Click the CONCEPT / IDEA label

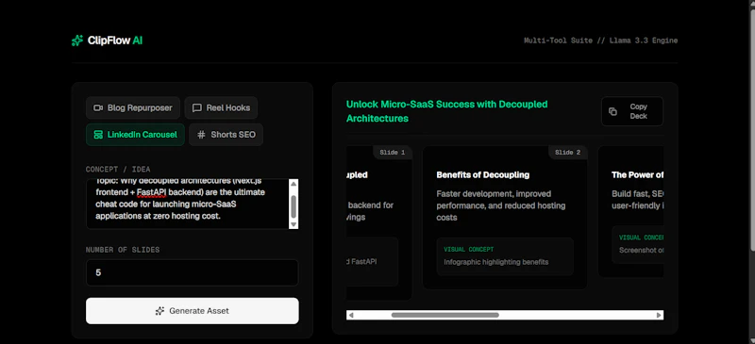pos(118,170)
